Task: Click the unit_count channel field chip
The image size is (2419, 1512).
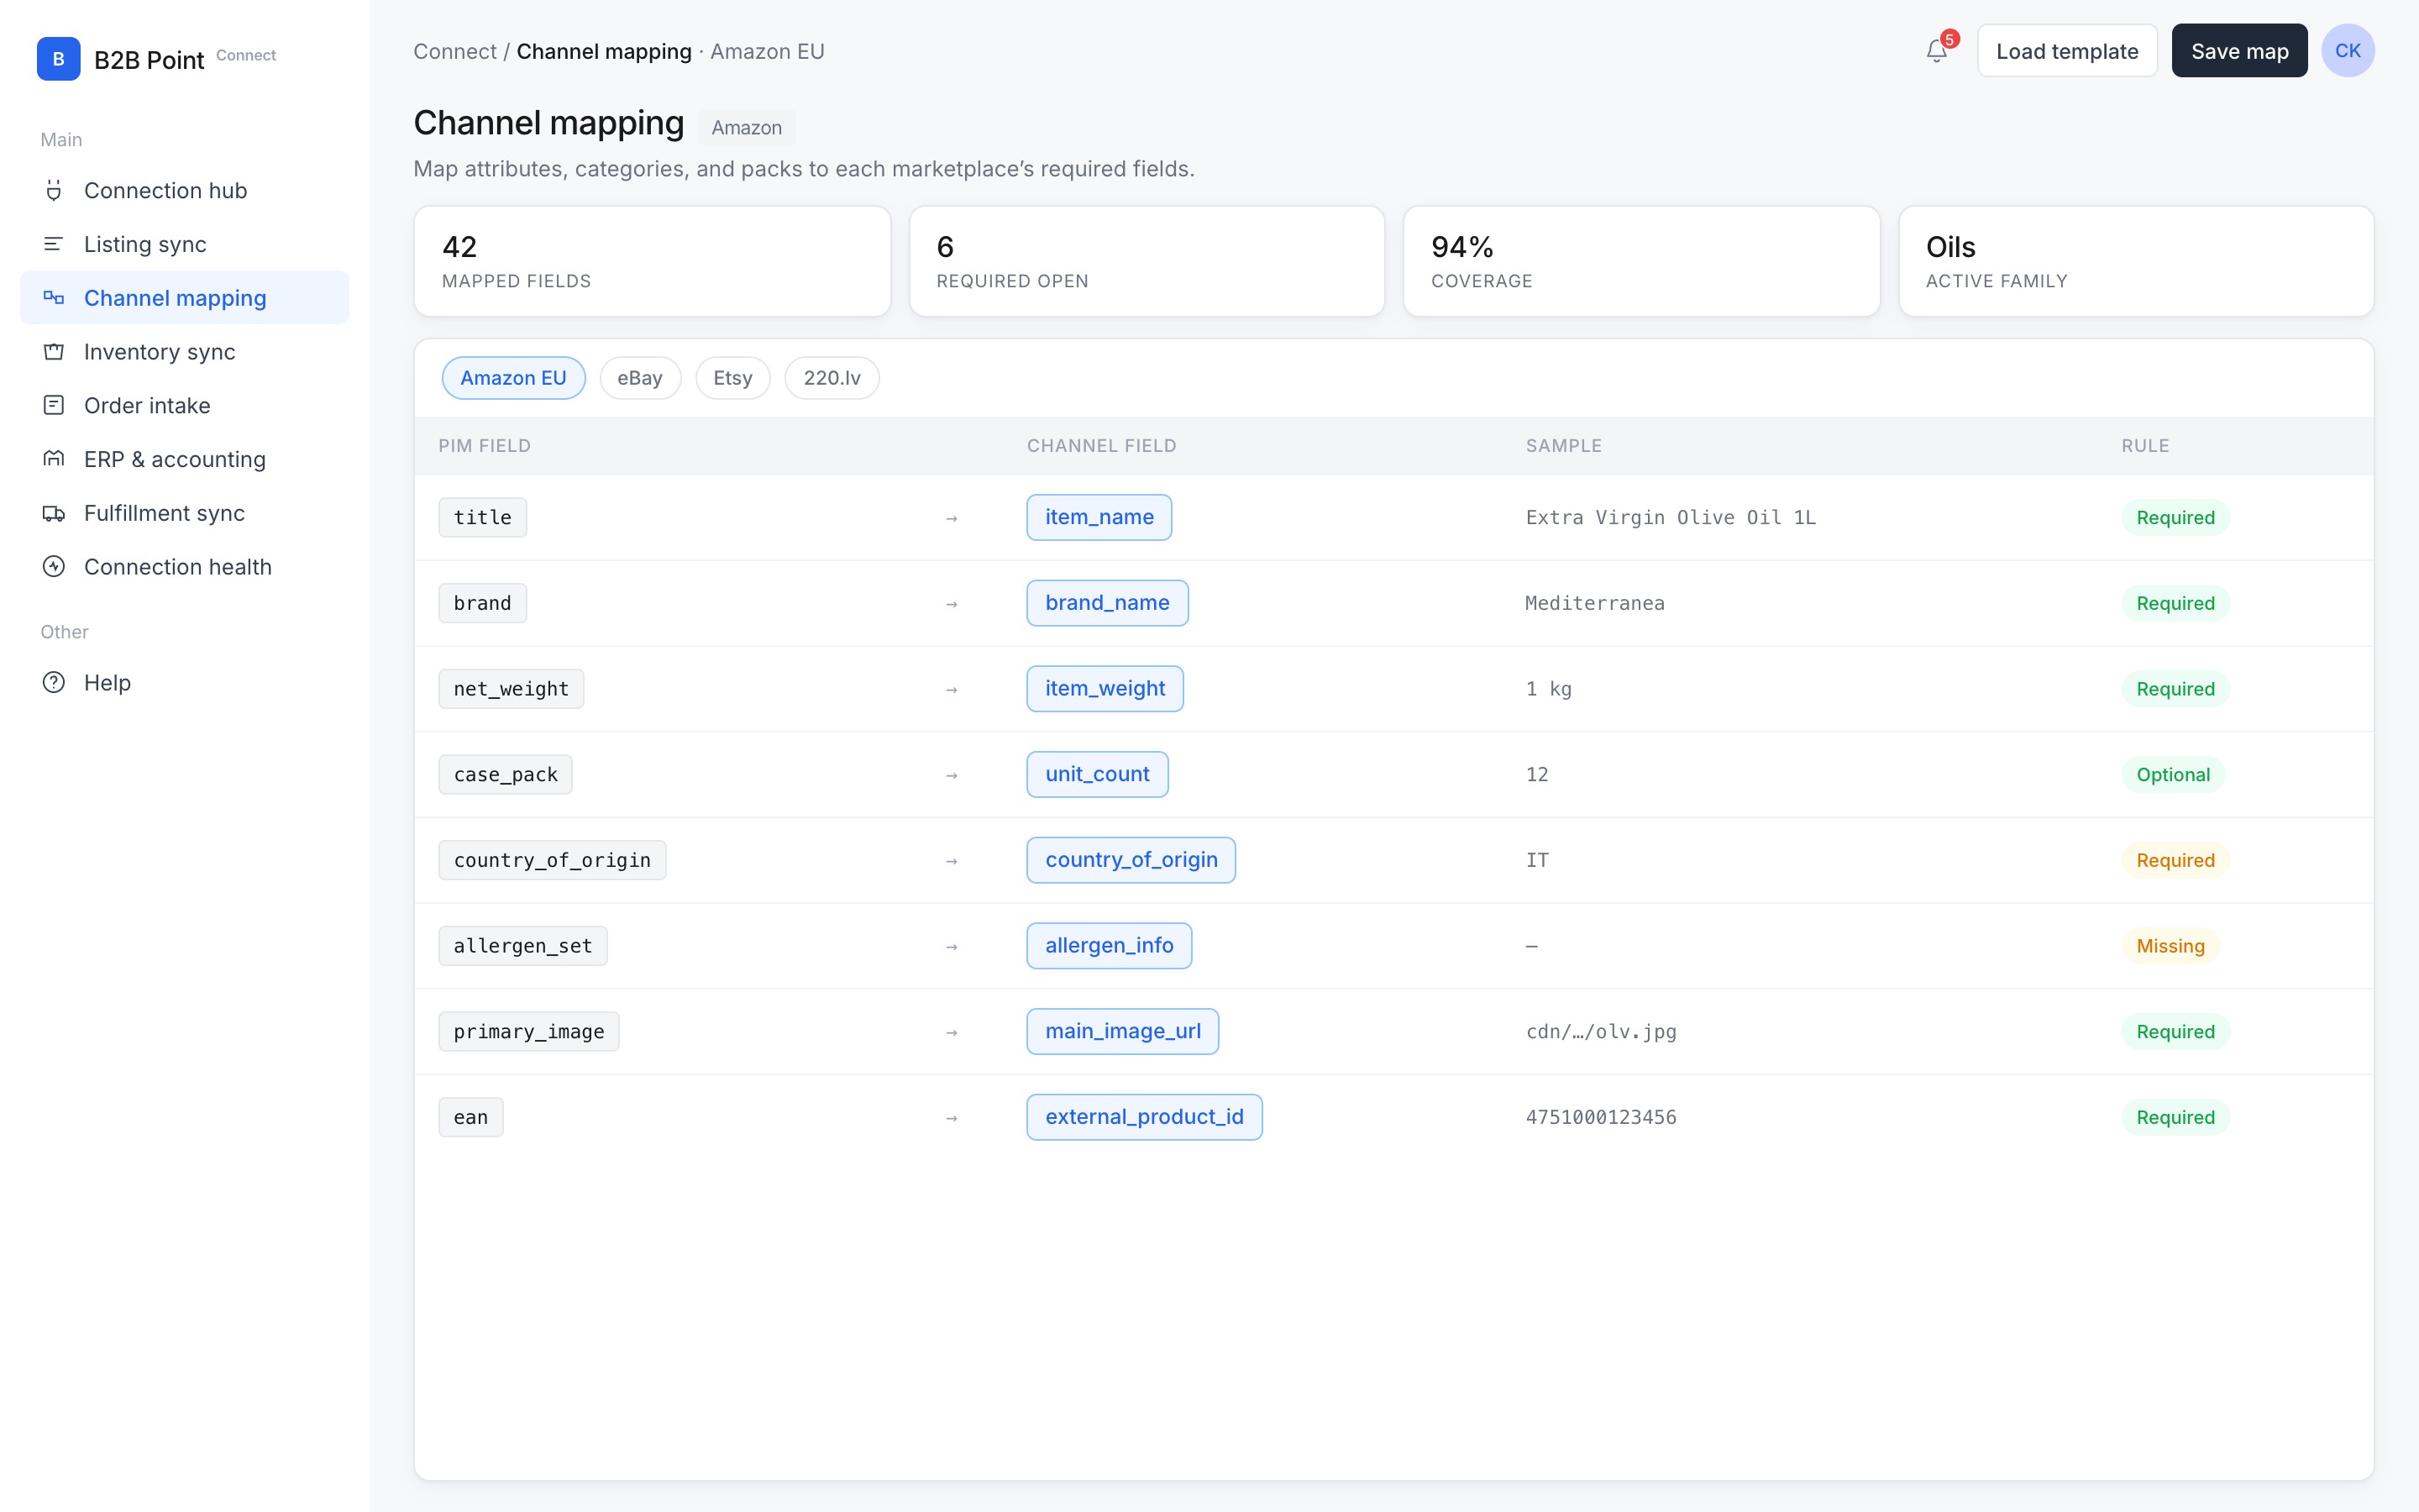Action: point(1097,774)
